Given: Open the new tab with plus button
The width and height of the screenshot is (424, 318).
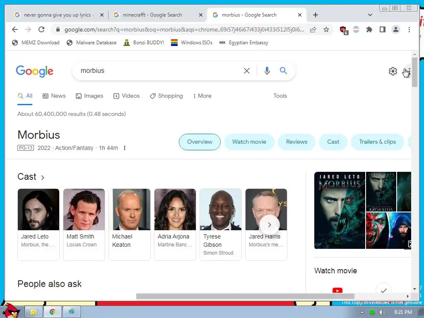Looking at the screenshot, I should click(x=315, y=15).
